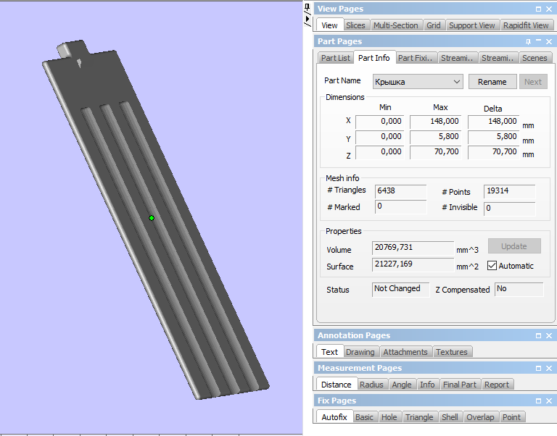Click the X Max dimension field
The image size is (557, 436).
pos(436,122)
